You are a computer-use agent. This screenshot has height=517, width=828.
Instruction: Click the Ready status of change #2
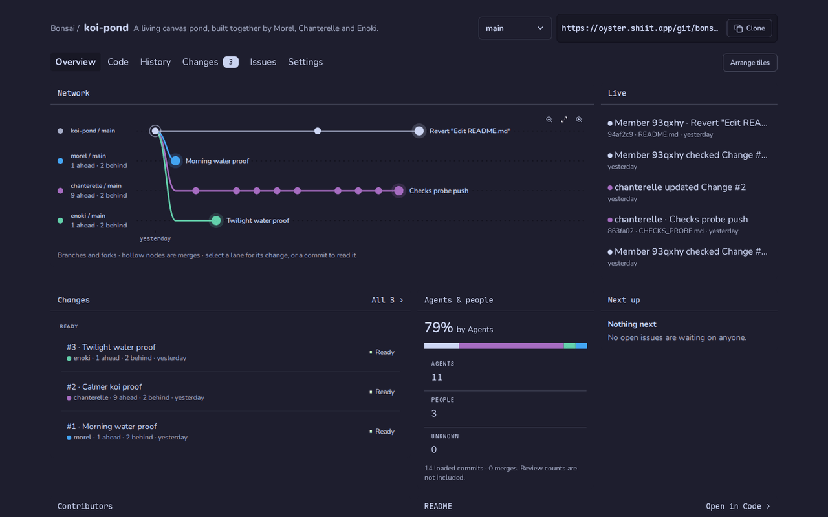(382, 392)
